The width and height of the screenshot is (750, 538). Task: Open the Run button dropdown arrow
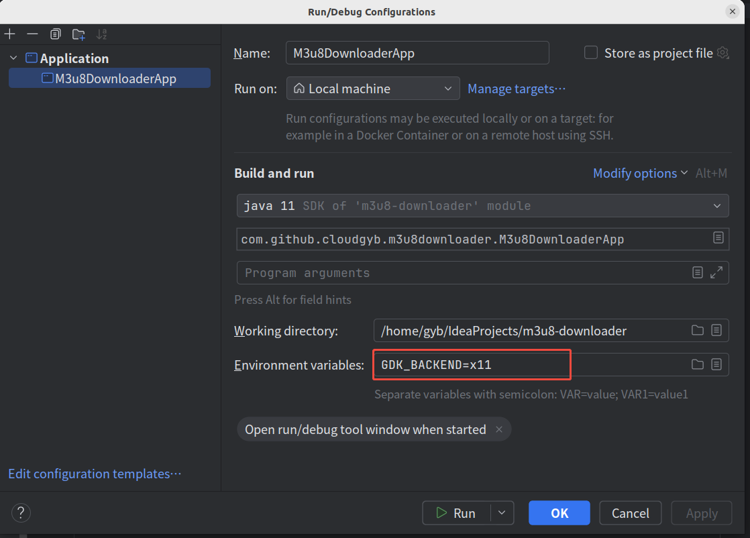click(x=500, y=513)
